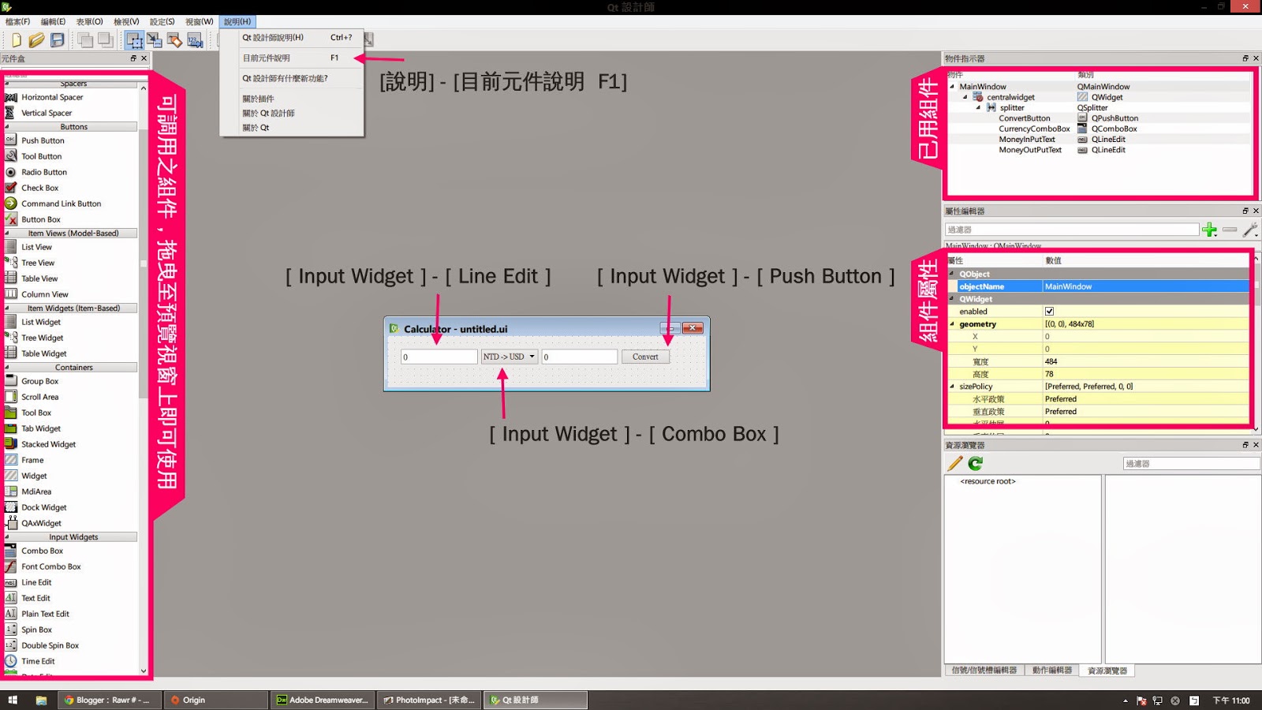Collapse the Input Widgets category header
The image size is (1262, 710).
point(71,536)
